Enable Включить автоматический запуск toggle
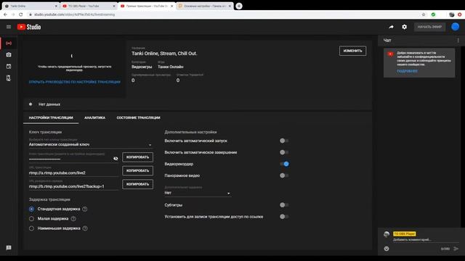The image size is (465, 261). pos(284,141)
